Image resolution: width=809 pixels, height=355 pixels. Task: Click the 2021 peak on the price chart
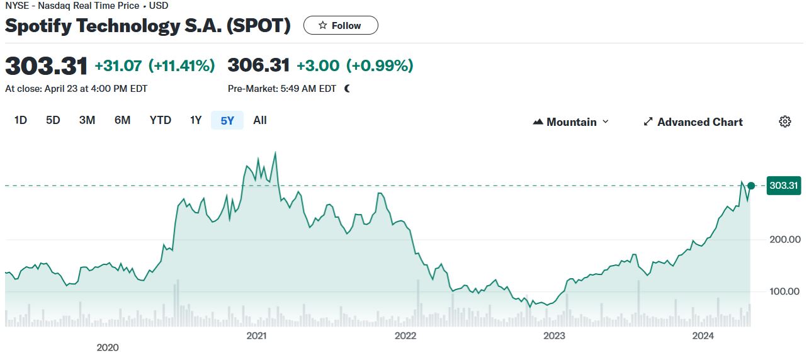pyautogui.click(x=275, y=153)
